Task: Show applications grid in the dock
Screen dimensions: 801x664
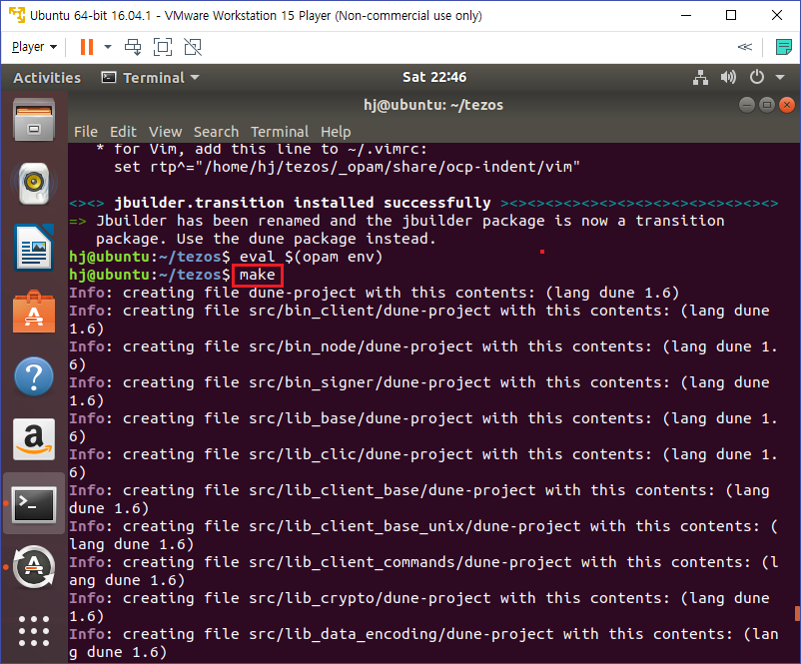Action: click(34, 631)
